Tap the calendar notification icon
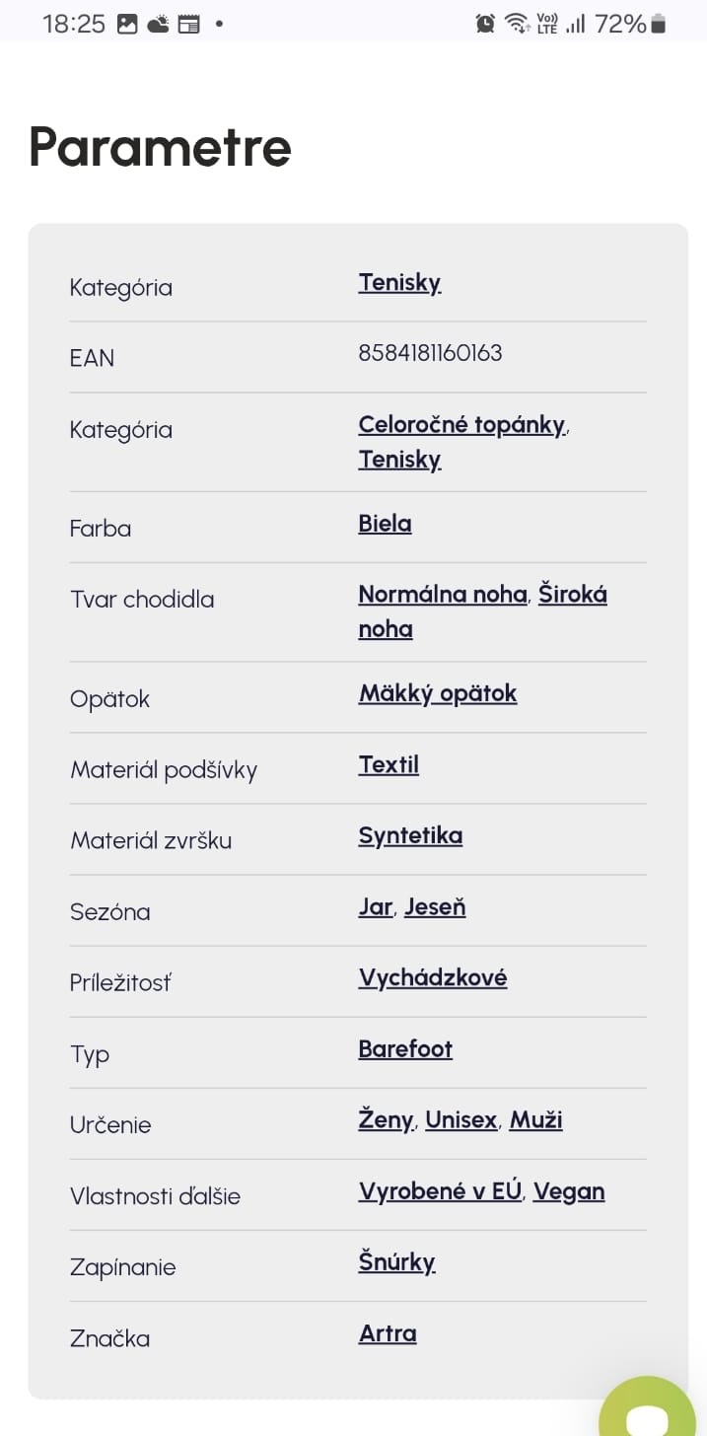This screenshot has width=707, height=1436. click(x=188, y=24)
